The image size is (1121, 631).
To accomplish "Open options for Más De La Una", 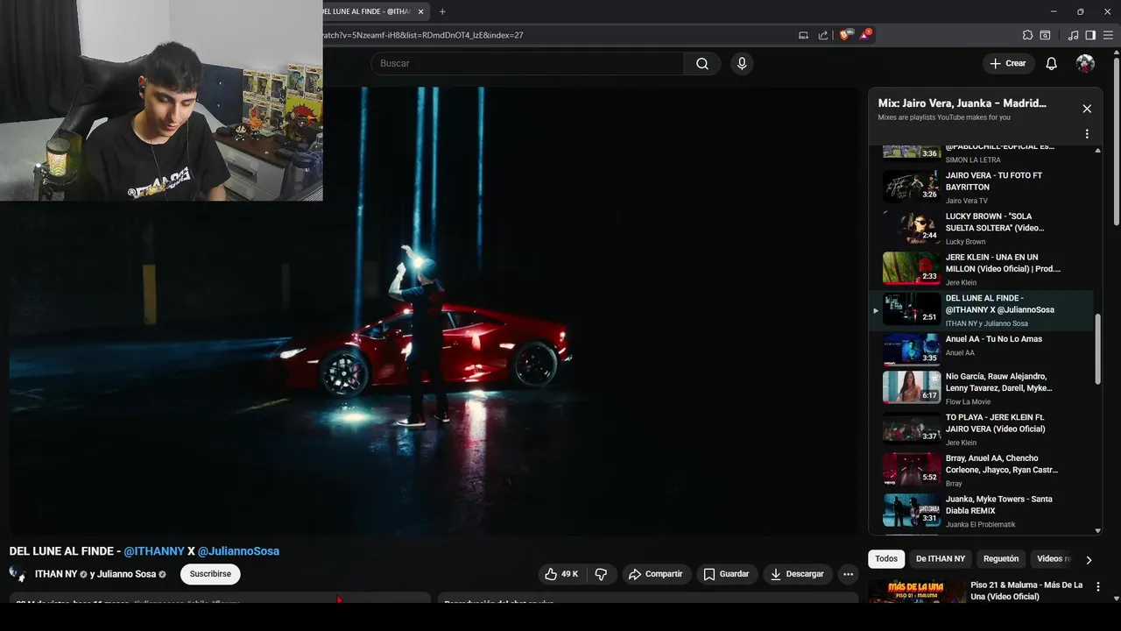I will (x=1098, y=586).
